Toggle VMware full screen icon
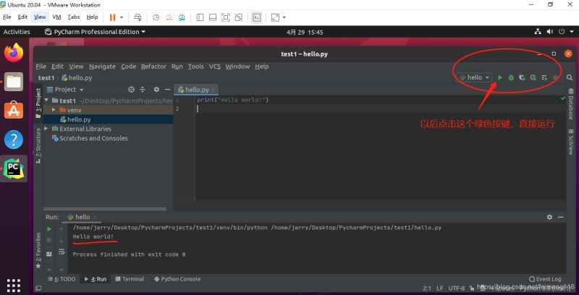The height and width of the screenshot is (295, 579). [x=226, y=17]
